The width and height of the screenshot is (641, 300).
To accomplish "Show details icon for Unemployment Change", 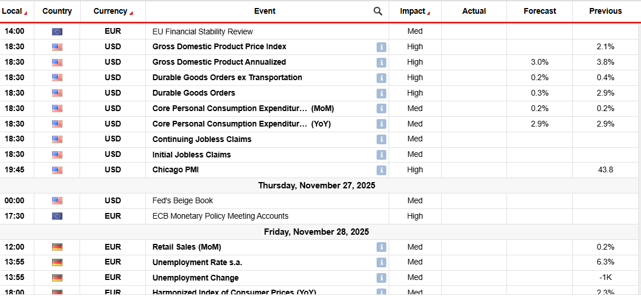I will click(381, 278).
